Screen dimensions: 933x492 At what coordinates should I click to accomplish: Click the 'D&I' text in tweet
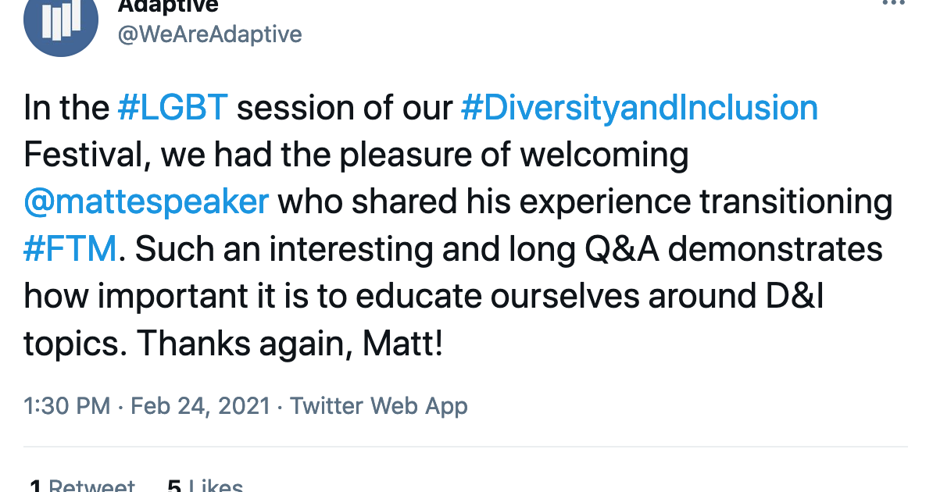click(x=795, y=296)
